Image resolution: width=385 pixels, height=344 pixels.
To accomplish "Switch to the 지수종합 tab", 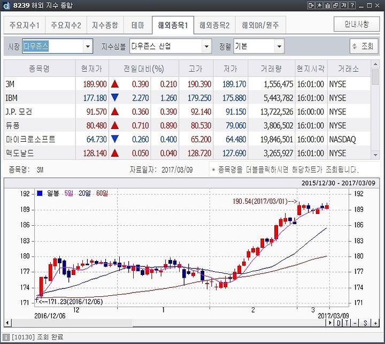I will [105, 25].
